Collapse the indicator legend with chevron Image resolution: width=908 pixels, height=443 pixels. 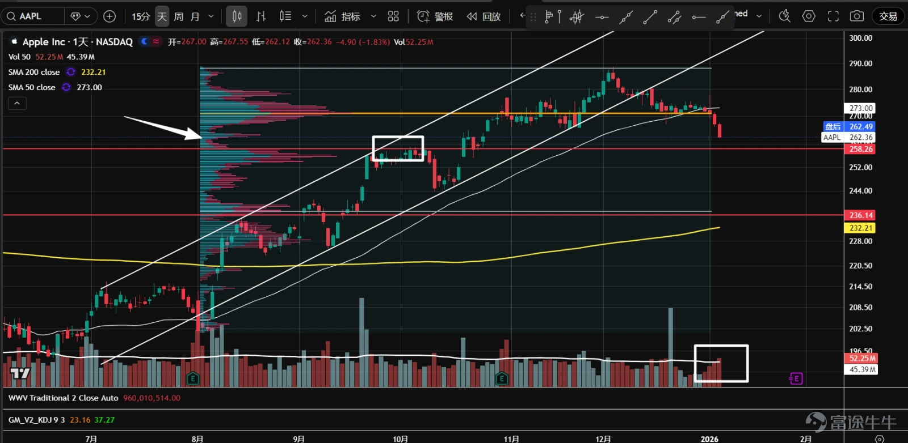pos(17,103)
